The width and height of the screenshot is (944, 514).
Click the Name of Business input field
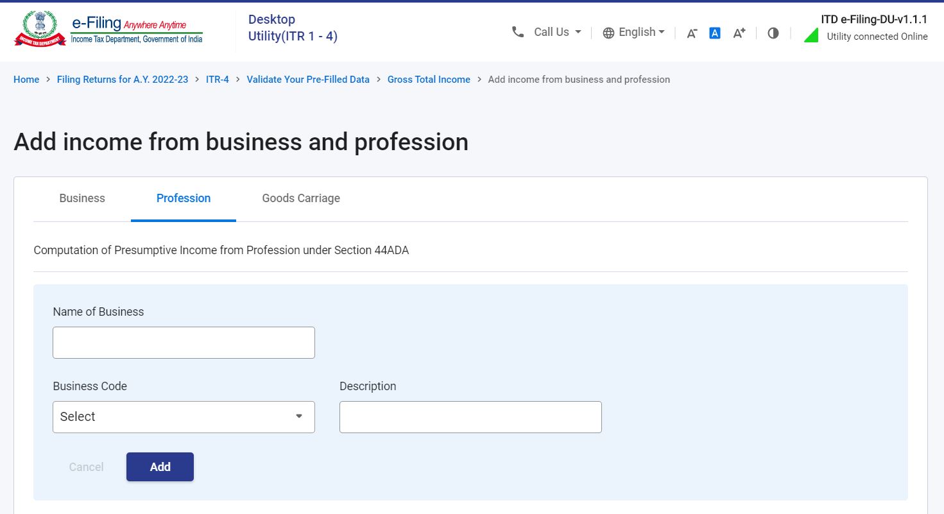(184, 342)
